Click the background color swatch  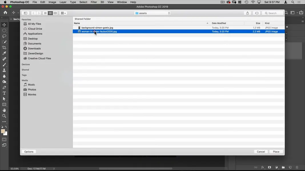click(6, 134)
